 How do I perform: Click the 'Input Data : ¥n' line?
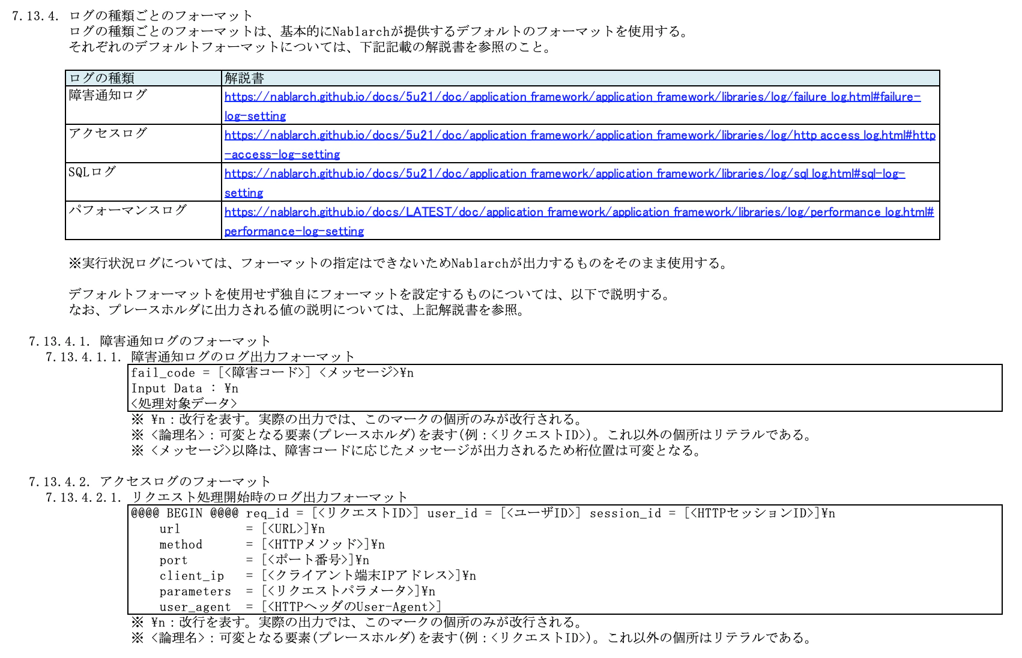185,388
